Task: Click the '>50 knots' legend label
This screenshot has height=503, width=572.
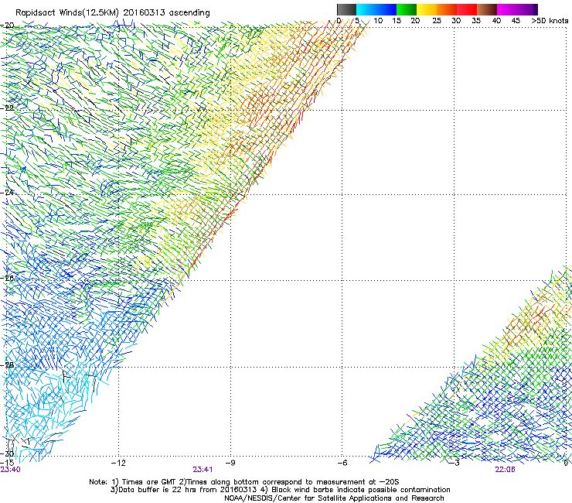Action: (x=550, y=21)
